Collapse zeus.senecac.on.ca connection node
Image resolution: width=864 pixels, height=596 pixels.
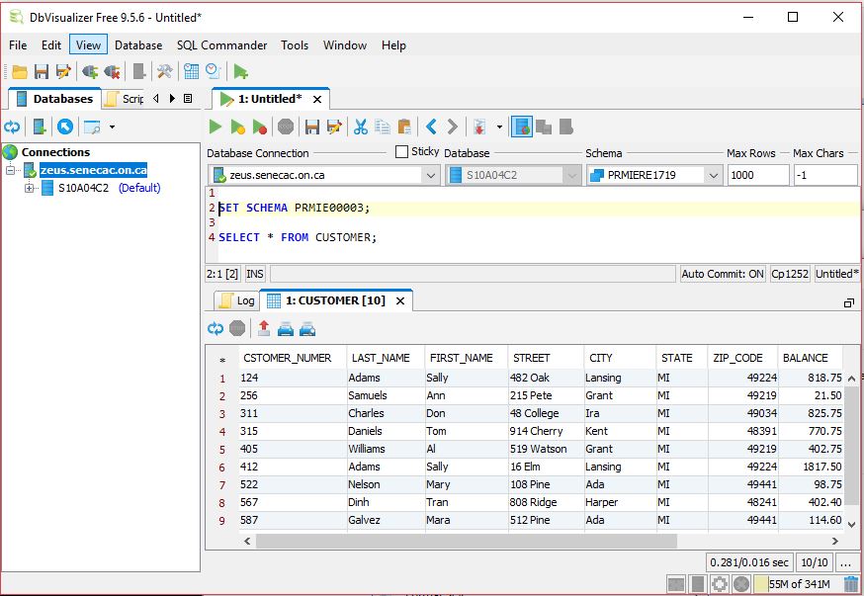11,171
